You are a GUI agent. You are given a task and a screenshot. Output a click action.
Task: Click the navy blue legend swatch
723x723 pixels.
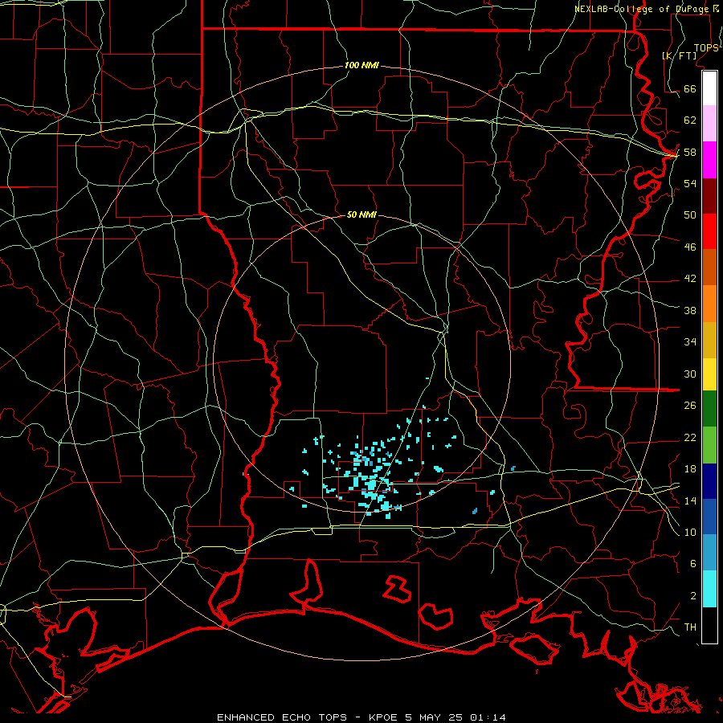tap(709, 481)
